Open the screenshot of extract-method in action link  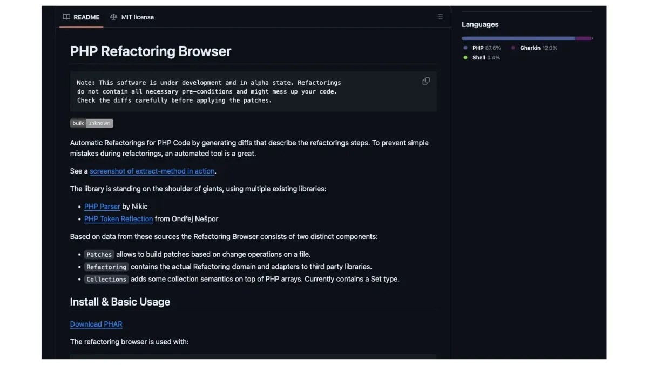[152, 171]
